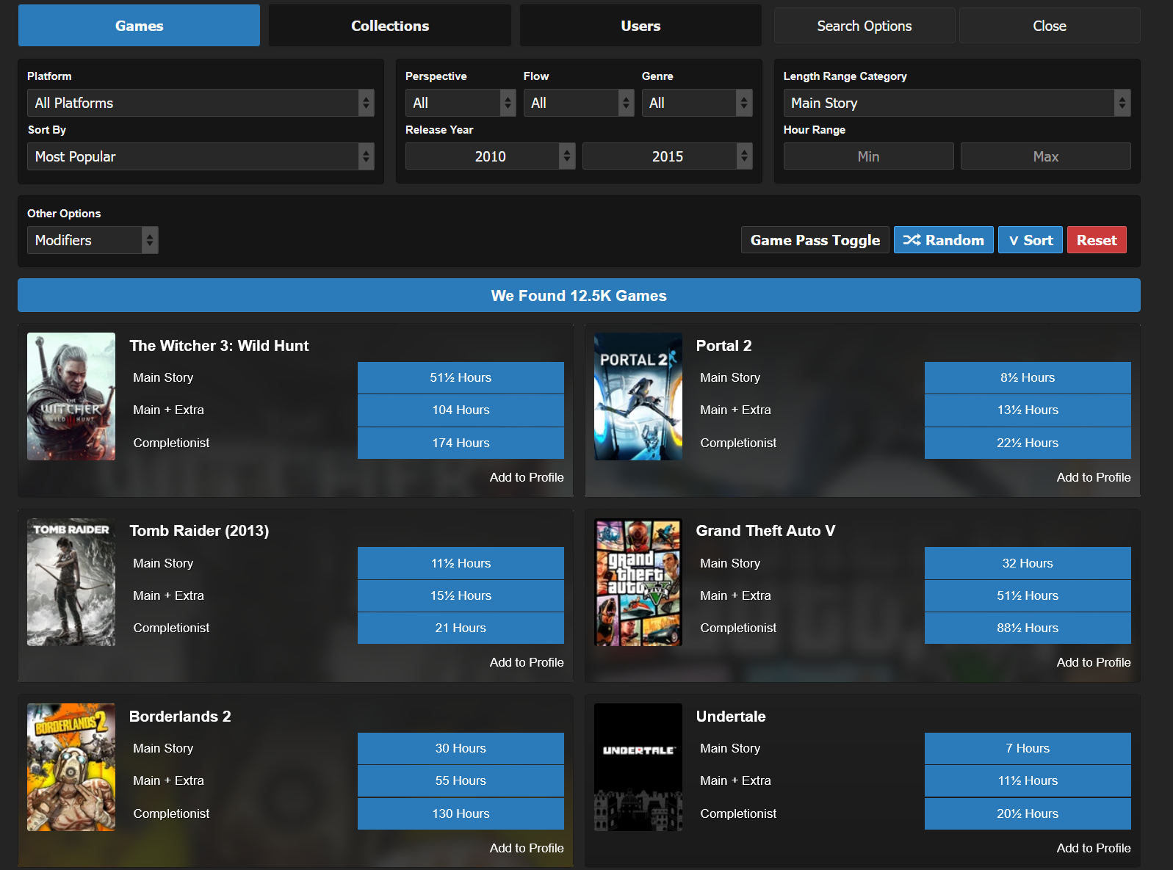Add Portal 2 to profile
Viewport: 1173px width, 870px height.
point(1094,477)
